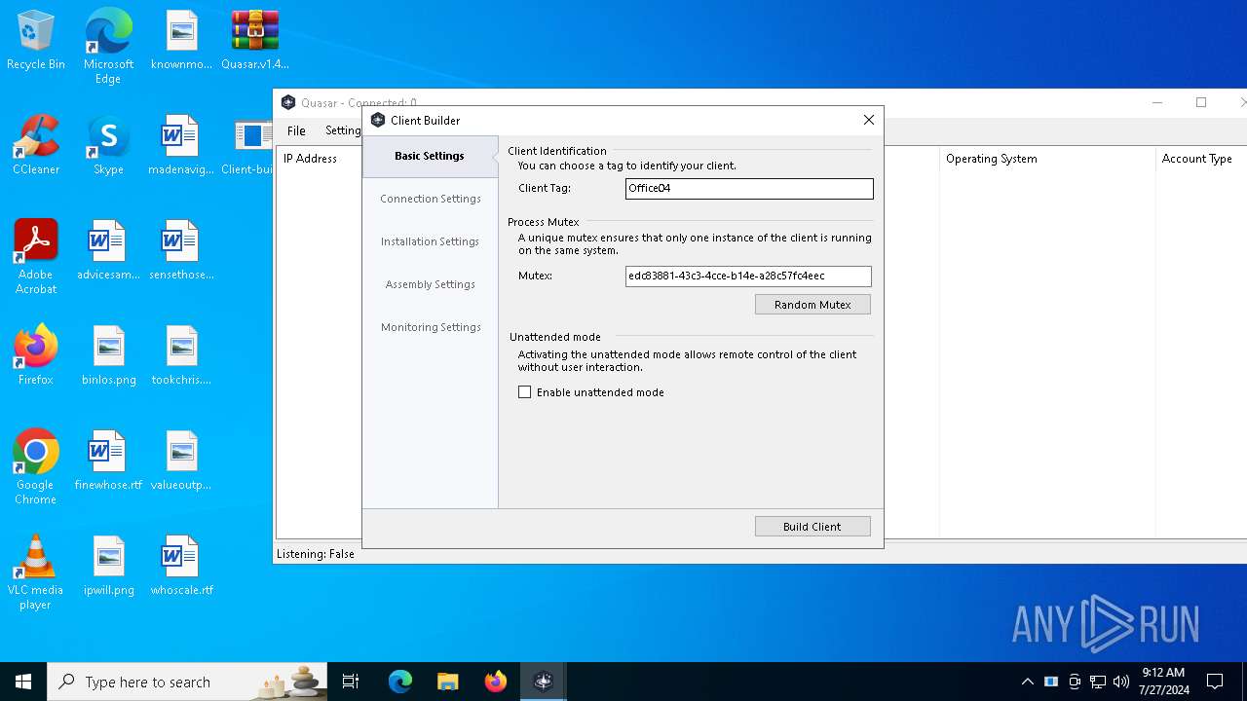Generate a Random Mutex
The width and height of the screenshot is (1247, 701).
(x=812, y=305)
